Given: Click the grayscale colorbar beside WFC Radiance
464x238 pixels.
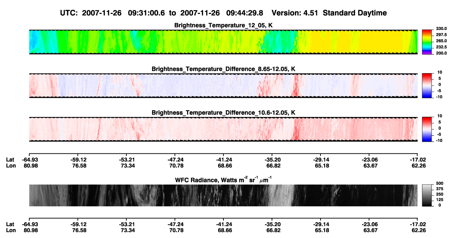Looking at the screenshot, I should (x=427, y=195).
